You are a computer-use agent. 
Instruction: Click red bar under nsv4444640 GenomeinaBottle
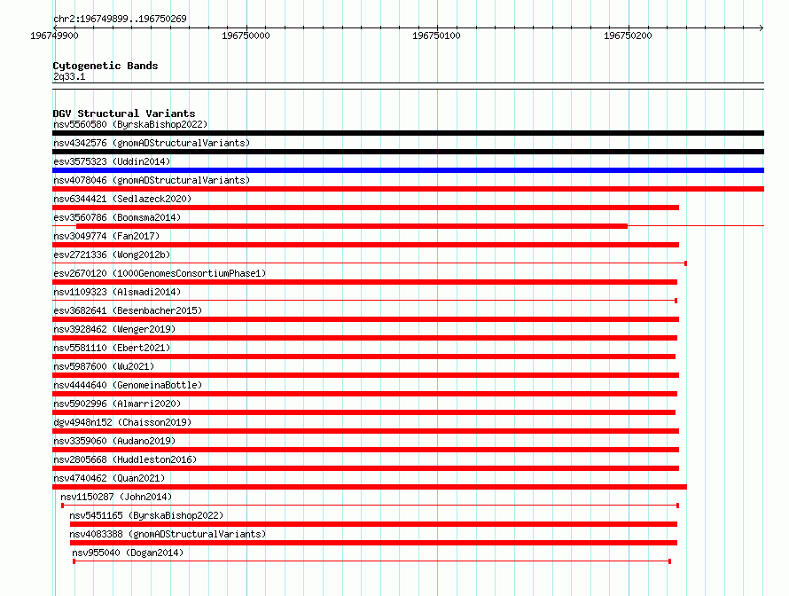pos(365,394)
